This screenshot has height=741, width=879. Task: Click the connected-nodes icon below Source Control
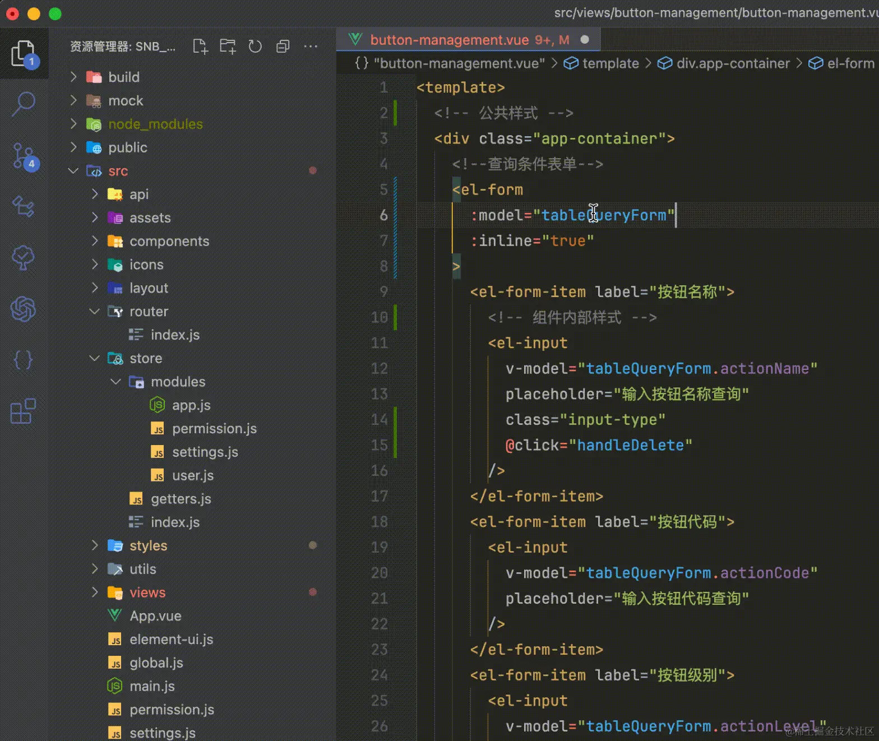click(x=24, y=206)
